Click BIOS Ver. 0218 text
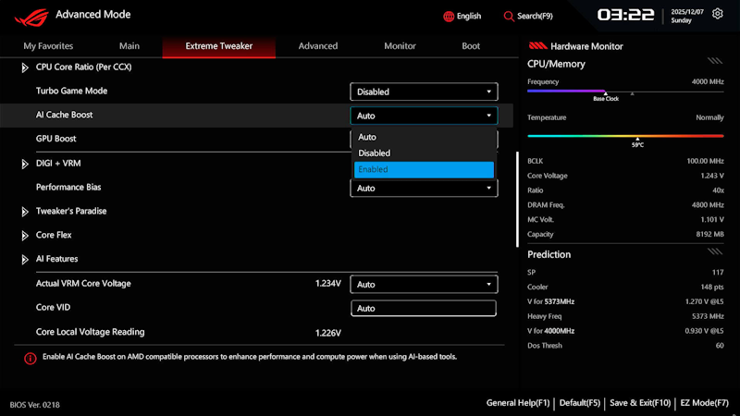Image resolution: width=740 pixels, height=416 pixels. 35,405
